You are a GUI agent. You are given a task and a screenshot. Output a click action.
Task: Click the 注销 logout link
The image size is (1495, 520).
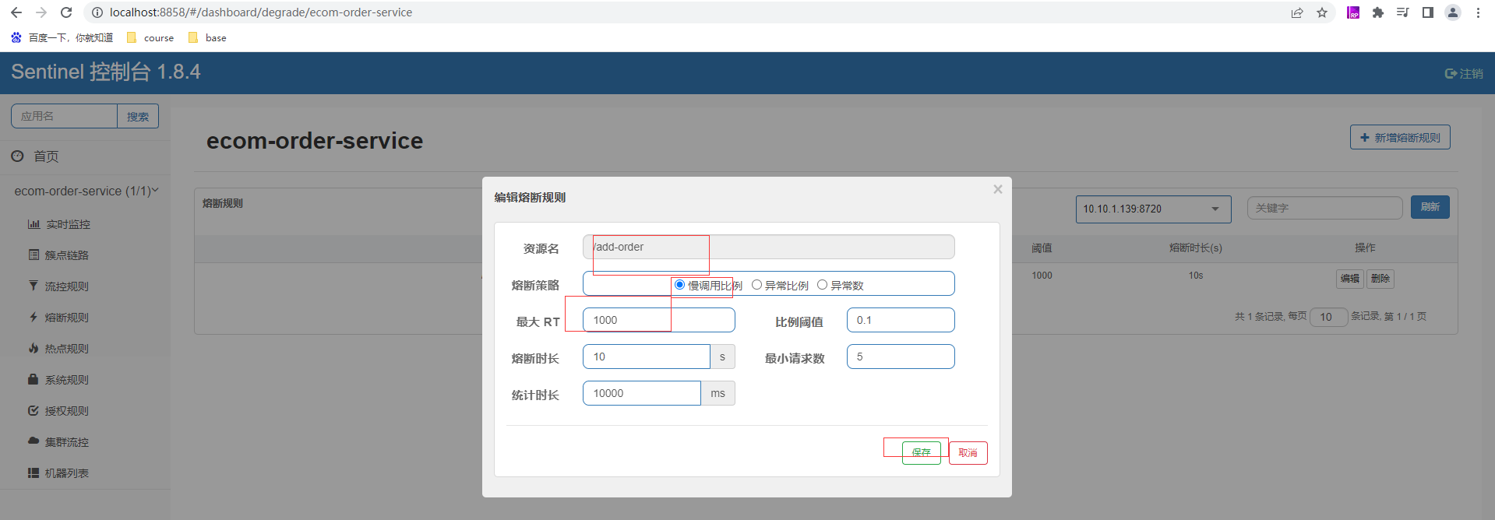(1464, 73)
